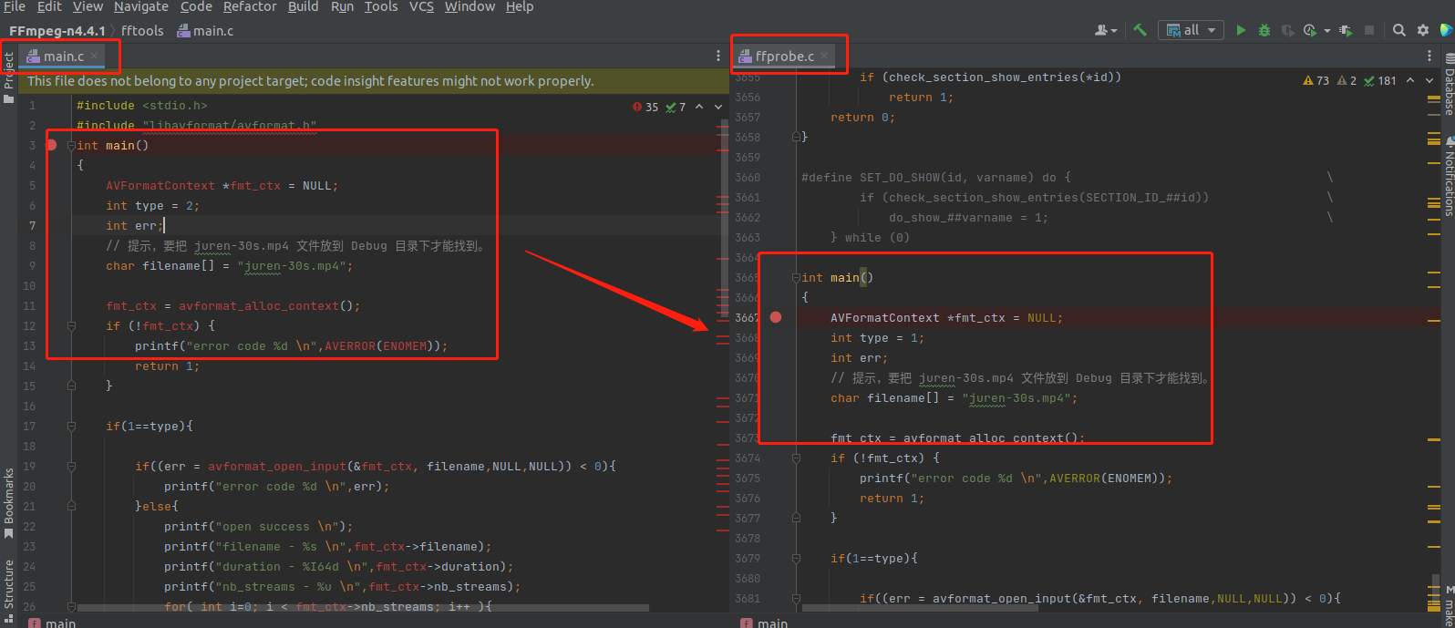Click the fftools breadcrumb
The image size is (1455, 628).
[142, 31]
